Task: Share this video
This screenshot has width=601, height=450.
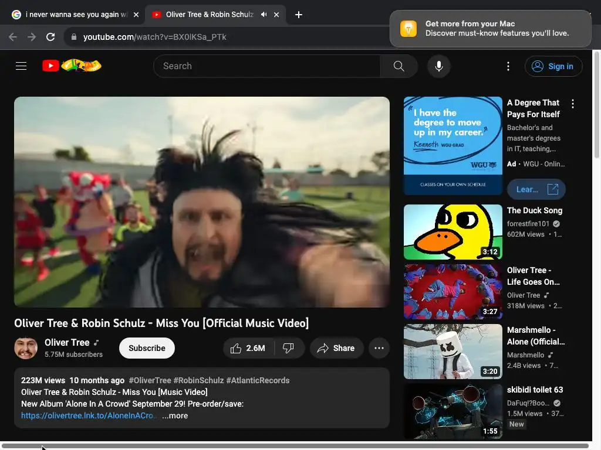Action: (336, 348)
